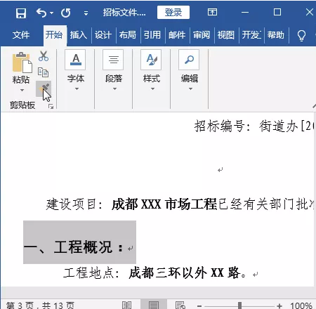This screenshot has width=316, height=309.
Task: Collapse the ribbon with the corner arrow
Action: pos(314,106)
